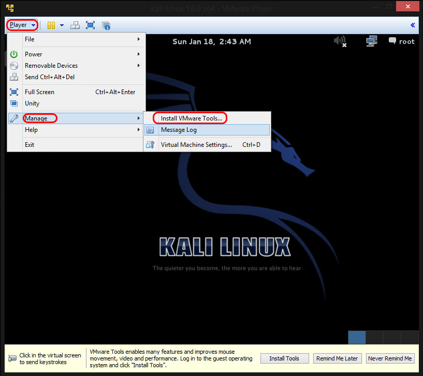This screenshot has width=423, height=376.
Task: Open the File submenu
Action: pyautogui.click(x=76, y=39)
